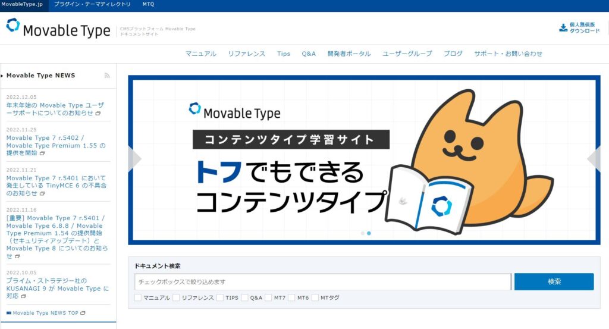Check the マニュアル filter checkbox
Viewport: 609px width, 329px height.
(138, 297)
